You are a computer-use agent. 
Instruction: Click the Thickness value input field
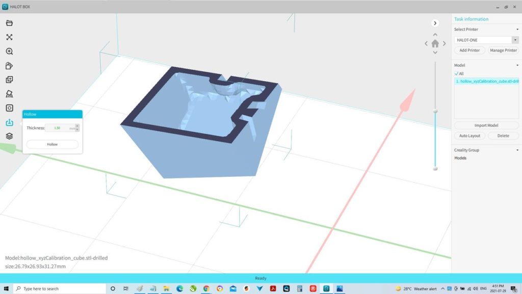[x=59, y=128]
